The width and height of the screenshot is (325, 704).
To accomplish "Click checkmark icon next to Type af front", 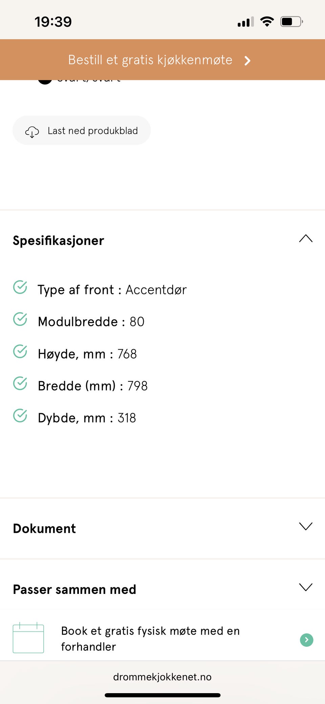I will point(20,287).
